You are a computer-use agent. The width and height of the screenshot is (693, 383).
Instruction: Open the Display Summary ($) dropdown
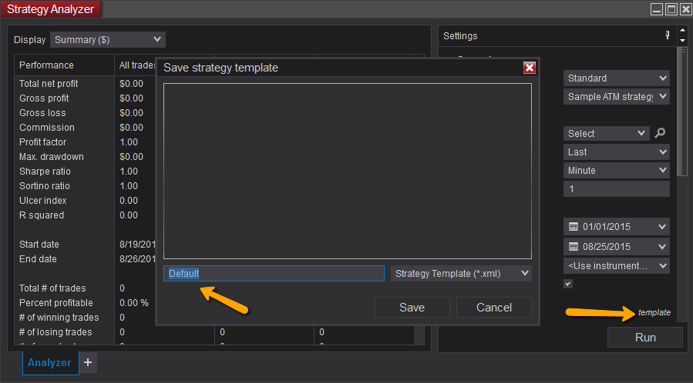click(x=108, y=39)
